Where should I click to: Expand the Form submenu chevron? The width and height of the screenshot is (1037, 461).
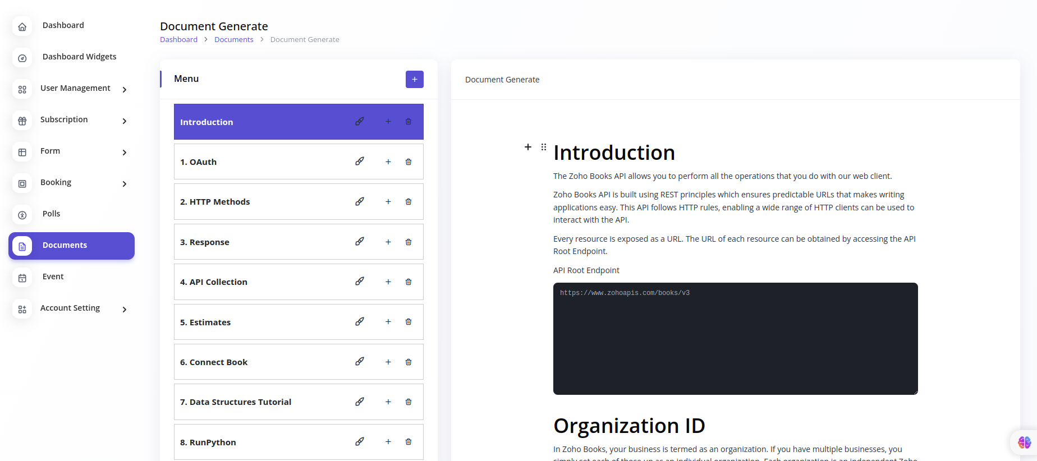coord(125,153)
